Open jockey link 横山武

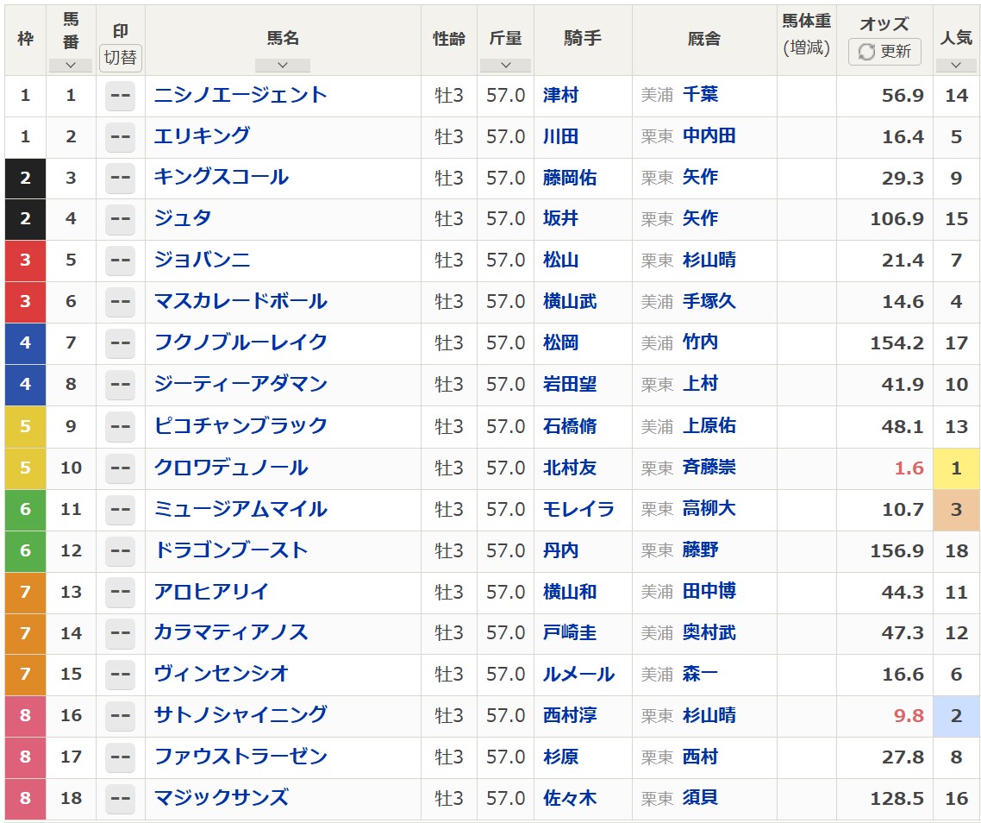(x=570, y=302)
